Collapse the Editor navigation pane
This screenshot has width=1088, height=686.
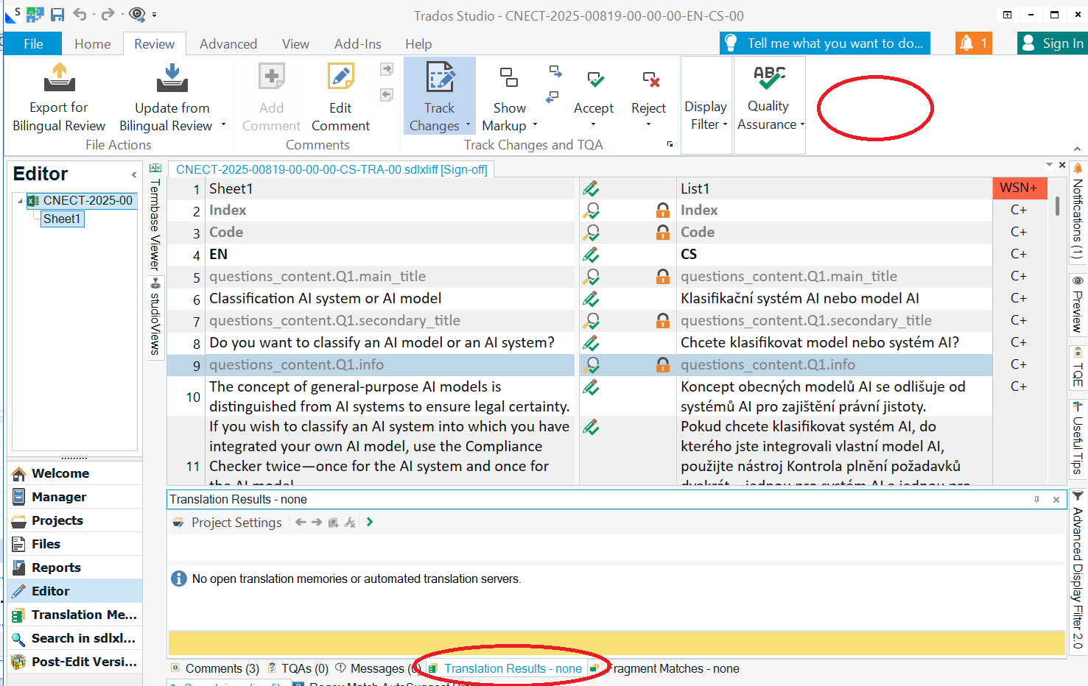134,174
